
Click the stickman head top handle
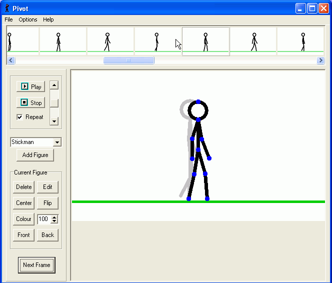tap(198, 101)
